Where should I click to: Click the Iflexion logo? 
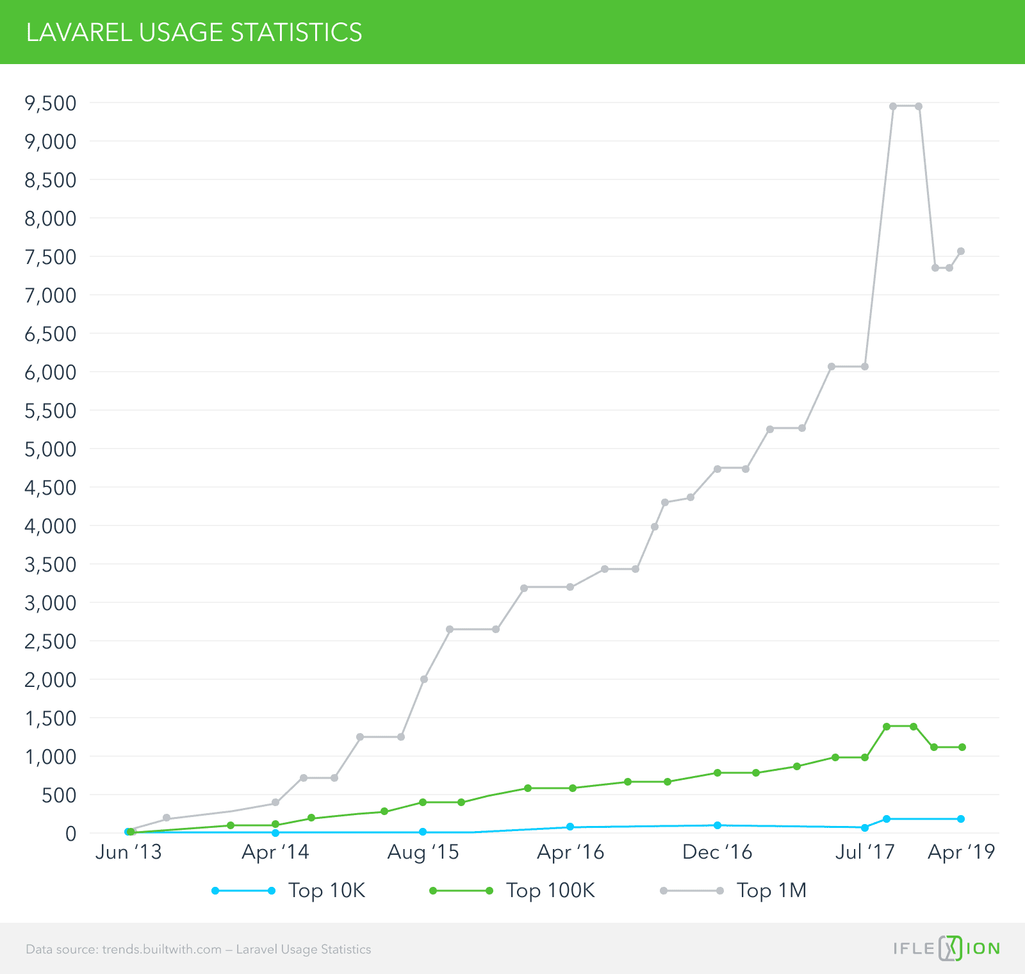(x=947, y=948)
